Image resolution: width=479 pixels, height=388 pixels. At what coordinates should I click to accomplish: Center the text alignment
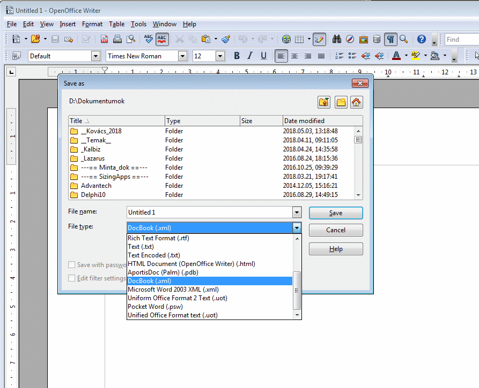coord(294,56)
